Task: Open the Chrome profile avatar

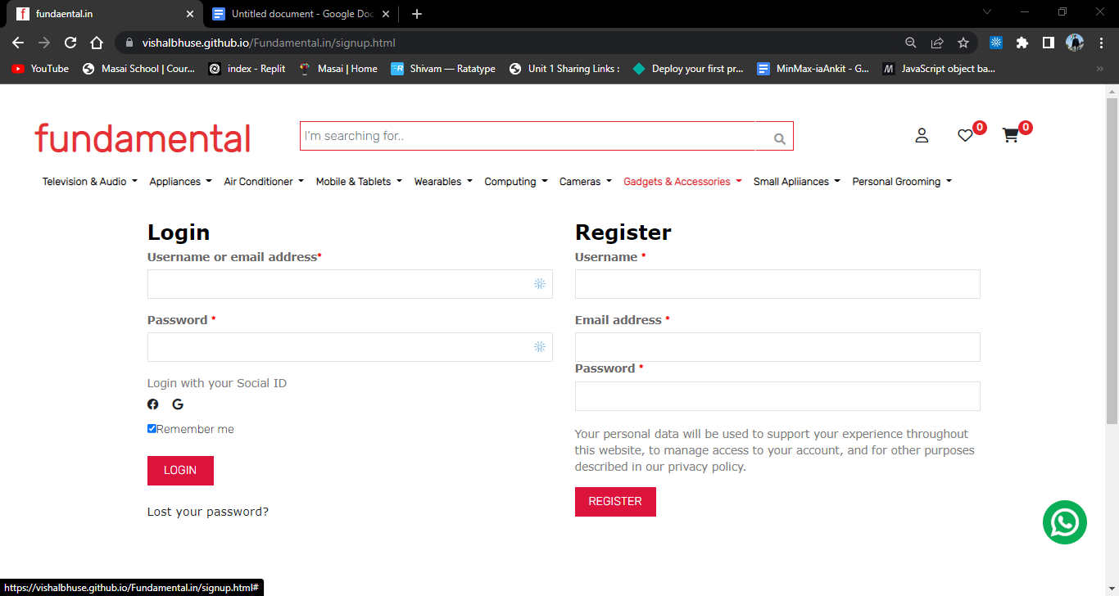Action: tap(1075, 43)
